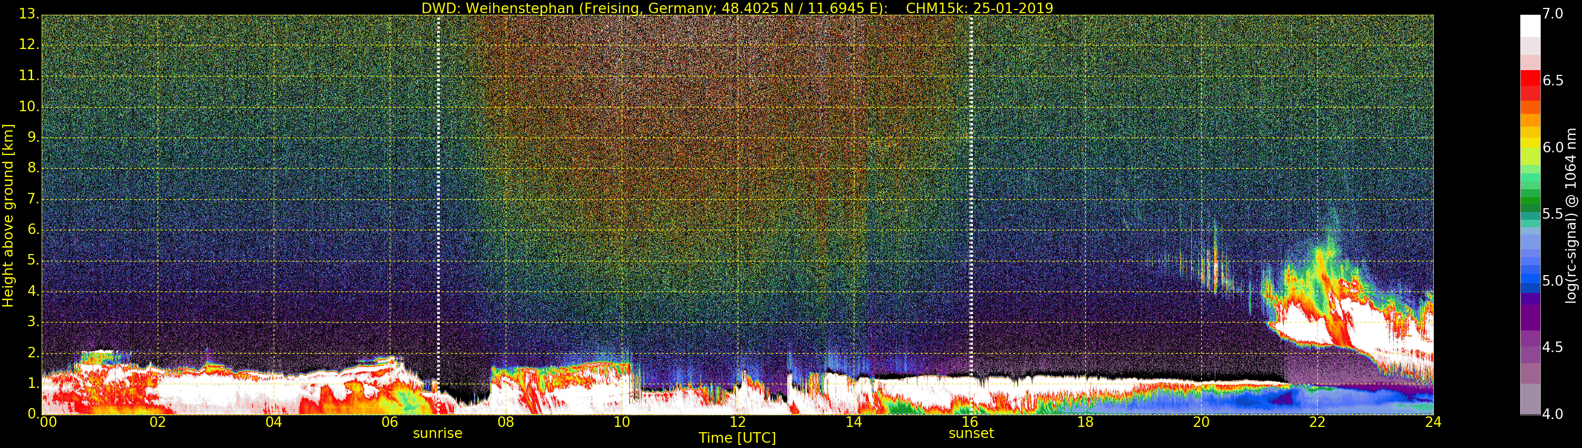Click the '4.5' value on the colorbar
The image size is (1582, 448).
coord(1553,347)
